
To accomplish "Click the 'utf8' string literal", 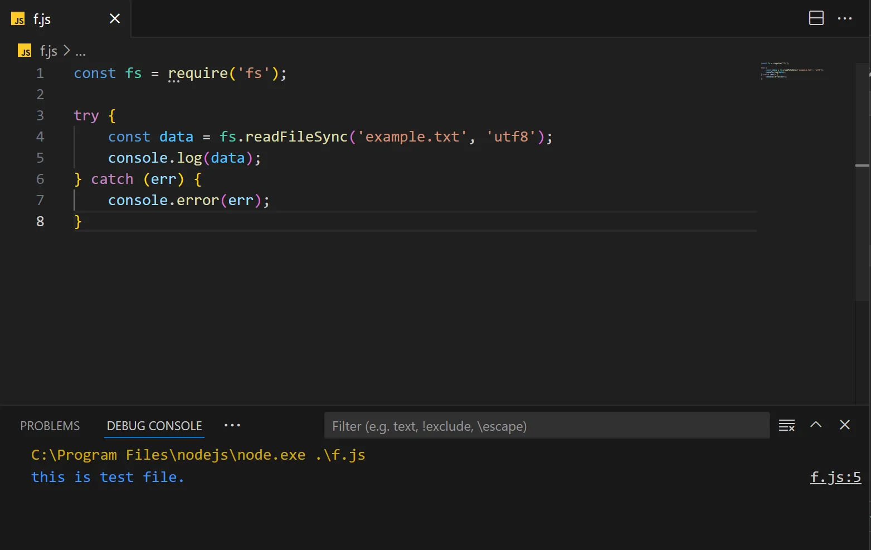I will (511, 137).
